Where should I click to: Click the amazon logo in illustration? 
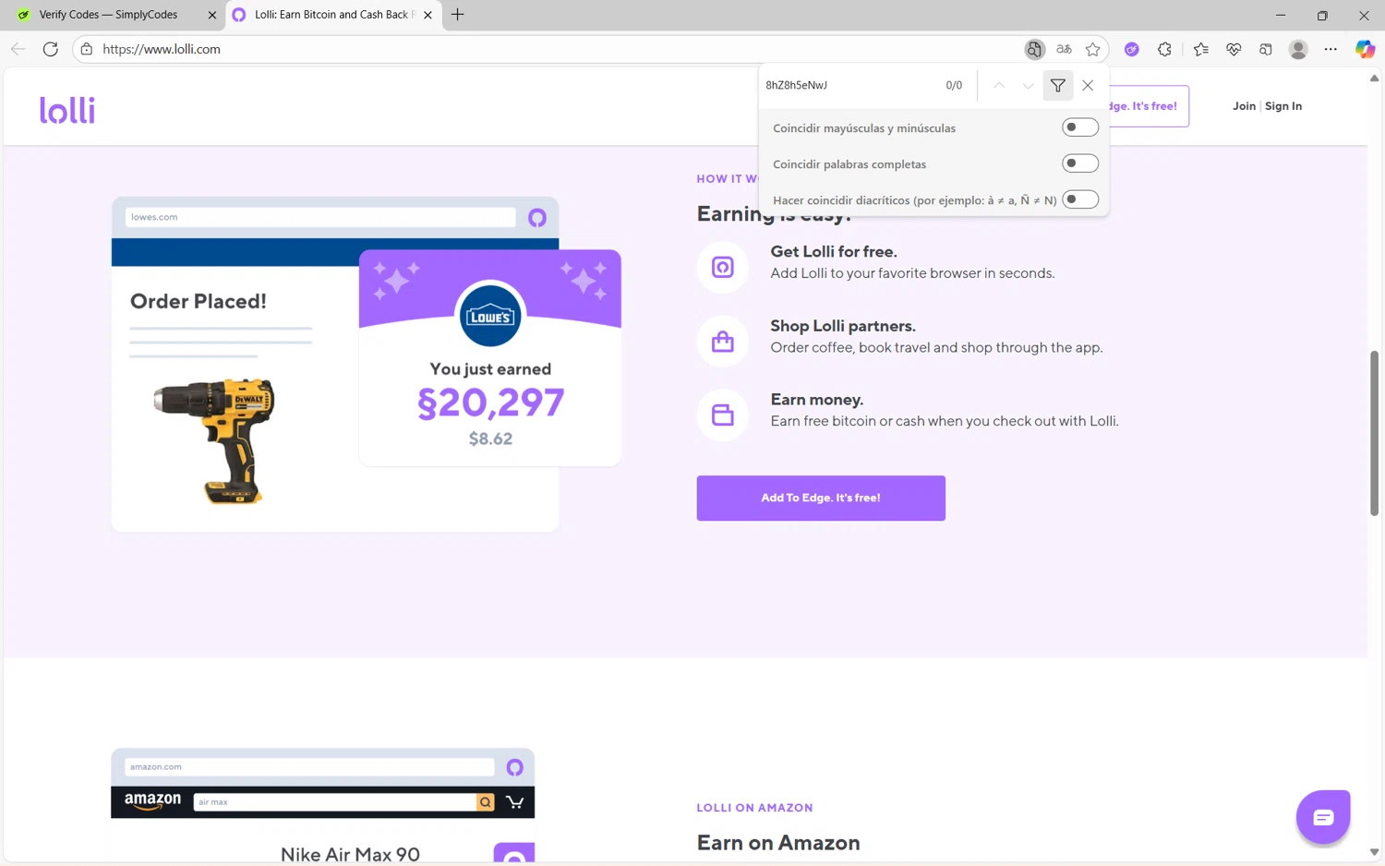tap(153, 801)
